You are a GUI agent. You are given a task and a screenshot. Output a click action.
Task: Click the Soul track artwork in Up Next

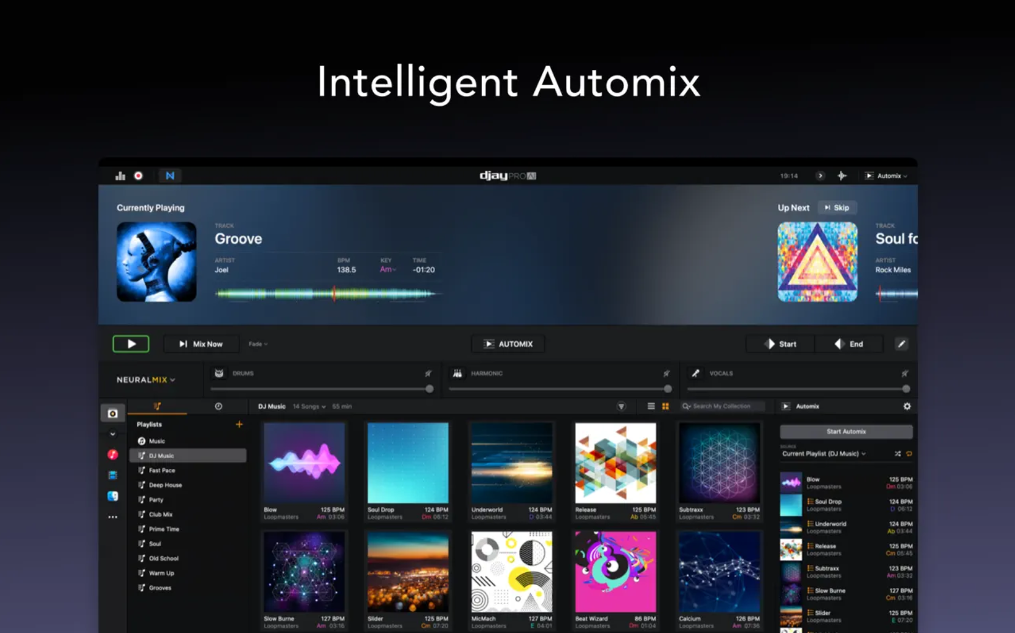tap(817, 262)
